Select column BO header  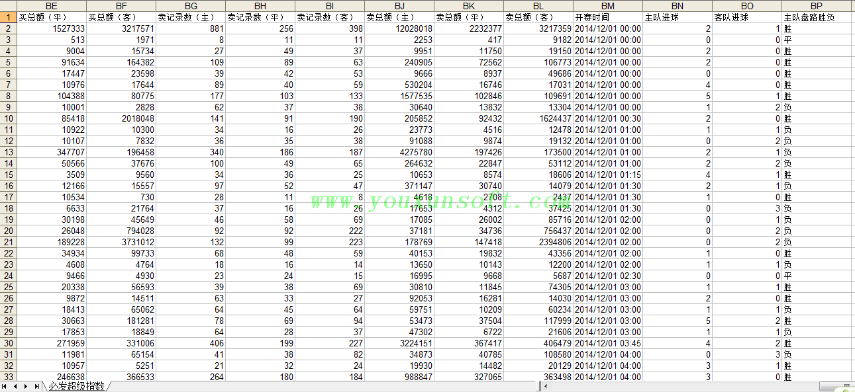click(747, 6)
